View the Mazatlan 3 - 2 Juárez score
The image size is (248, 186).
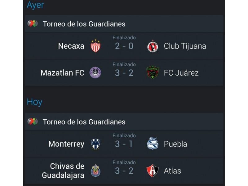click(x=124, y=73)
